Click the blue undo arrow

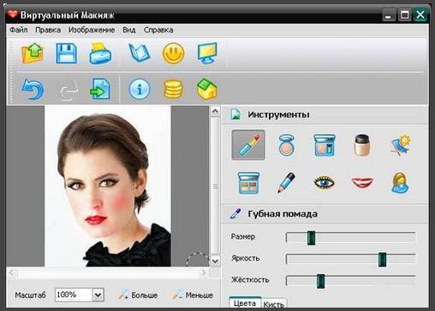pyautogui.click(x=33, y=89)
